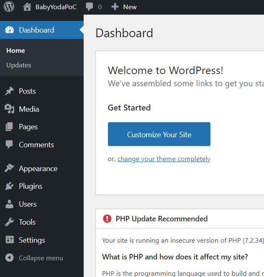
Task: Open the comments bubble icon in admin bar
Action: click(90, 7)
